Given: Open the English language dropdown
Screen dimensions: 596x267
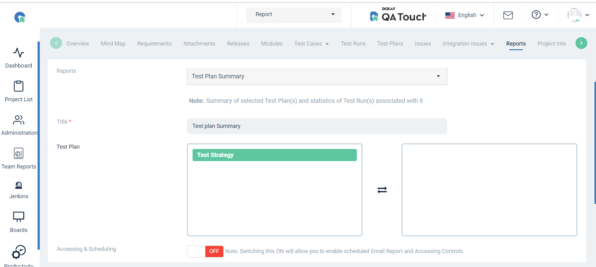Looking at the screenshot, I should [465, 15].
